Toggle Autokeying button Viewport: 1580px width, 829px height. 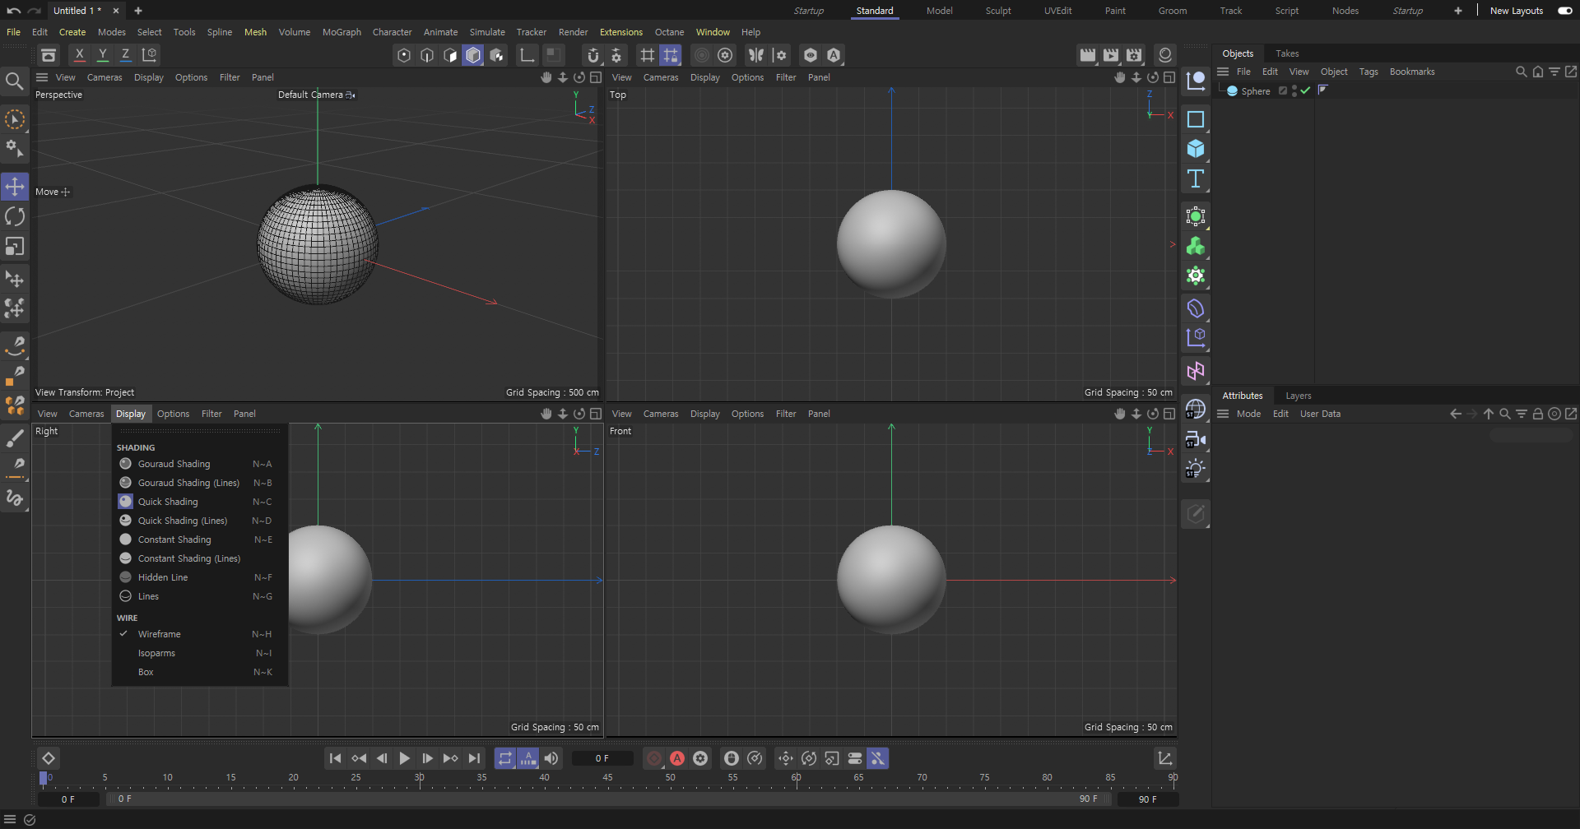click(677, 758)
